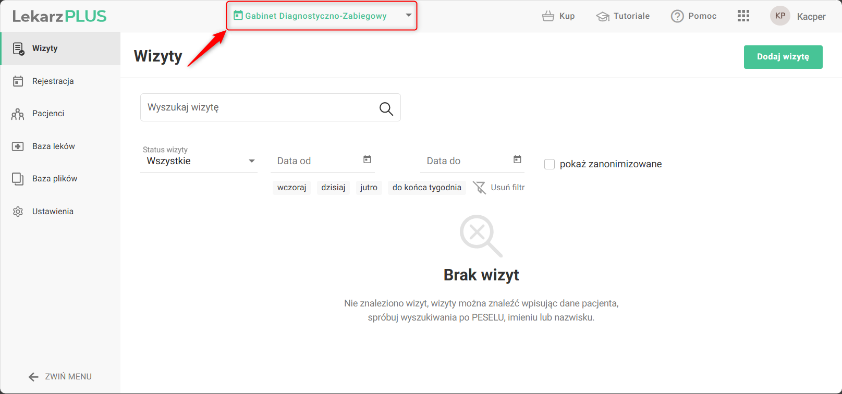The height and width of the screenshot is (394, 842).
Task: Collapse the sidebar with ZWIŃ MENU
Action: tap(60, 376)
